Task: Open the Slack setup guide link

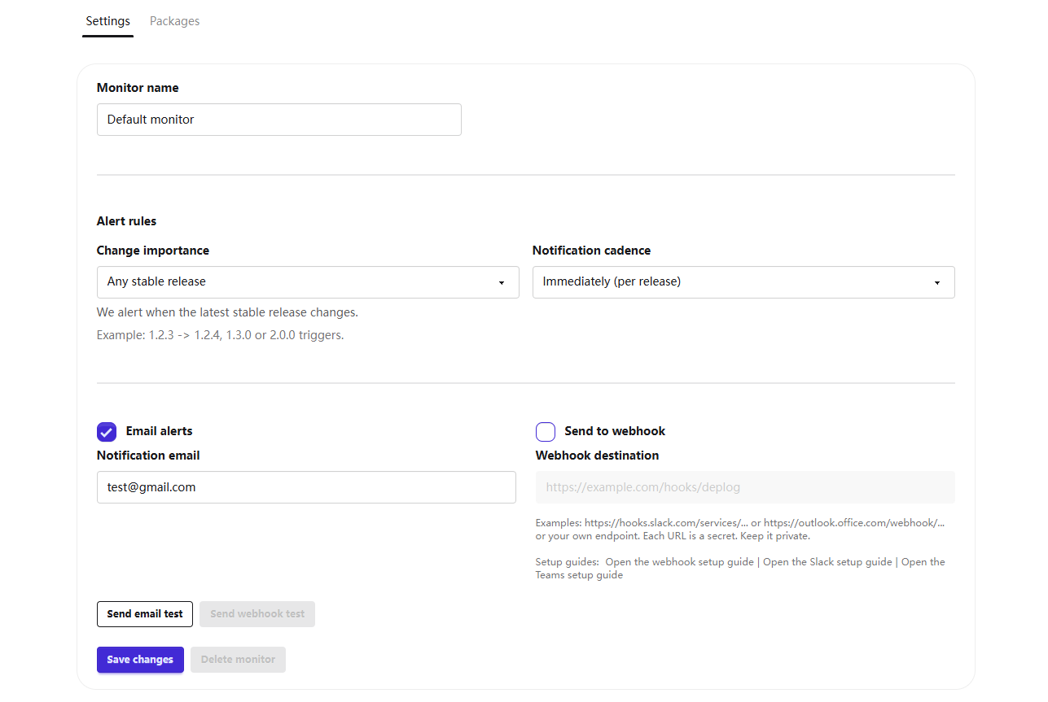Action: (827, 562)
